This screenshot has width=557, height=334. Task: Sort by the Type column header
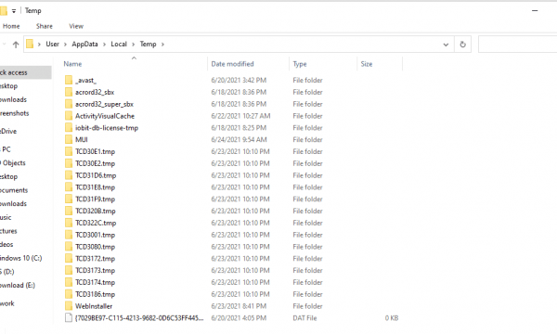click(300, 64)
